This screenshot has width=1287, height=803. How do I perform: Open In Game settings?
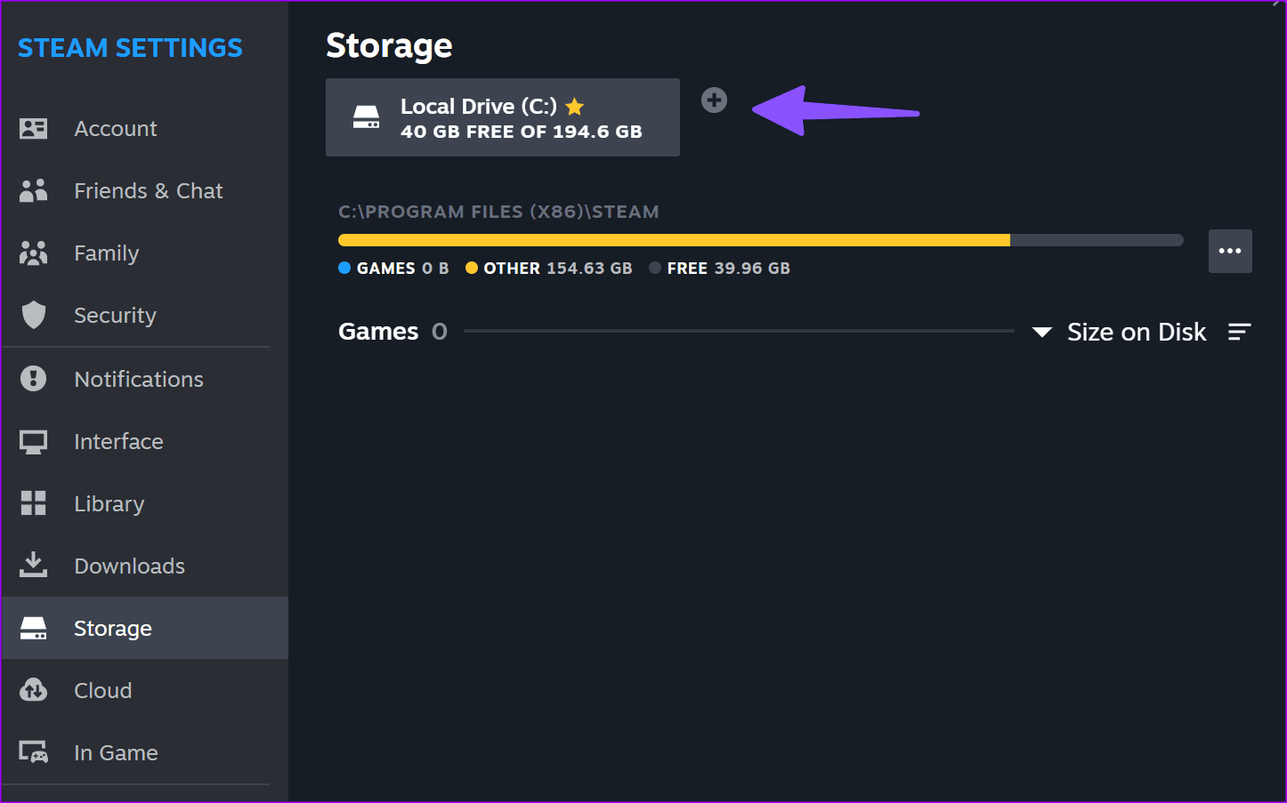coord(144,753)
